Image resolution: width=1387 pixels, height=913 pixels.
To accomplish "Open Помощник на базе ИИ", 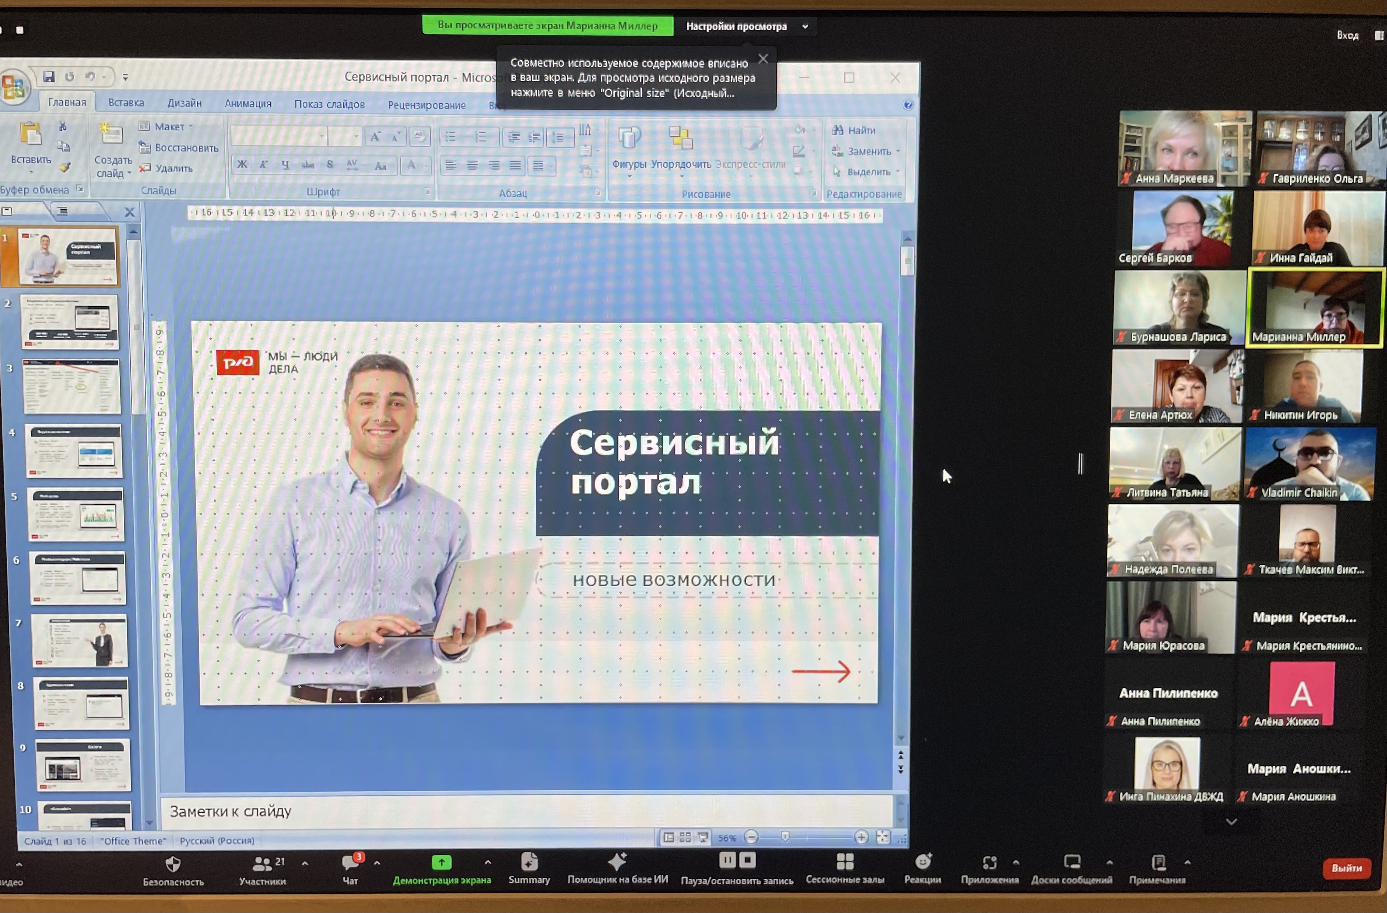I will pos(618,869).
